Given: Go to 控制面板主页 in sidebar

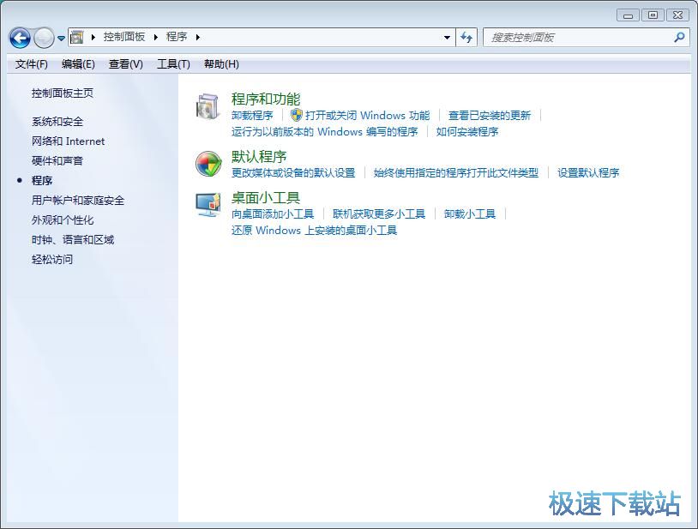Looking at the screenshot, I should coord(63,93).
